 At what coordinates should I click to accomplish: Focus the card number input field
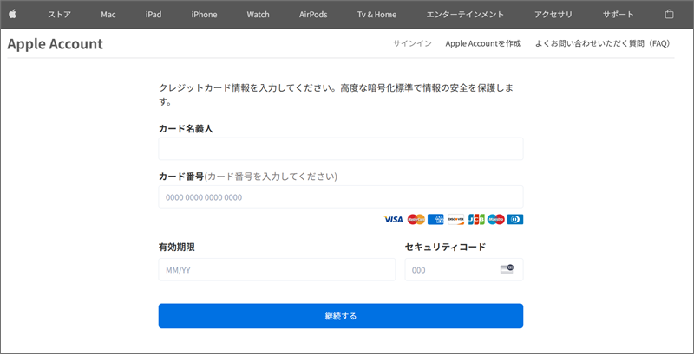(341, 196)
